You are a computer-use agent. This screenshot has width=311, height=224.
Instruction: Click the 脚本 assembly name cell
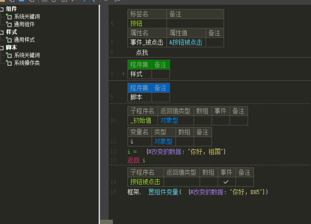140,97
